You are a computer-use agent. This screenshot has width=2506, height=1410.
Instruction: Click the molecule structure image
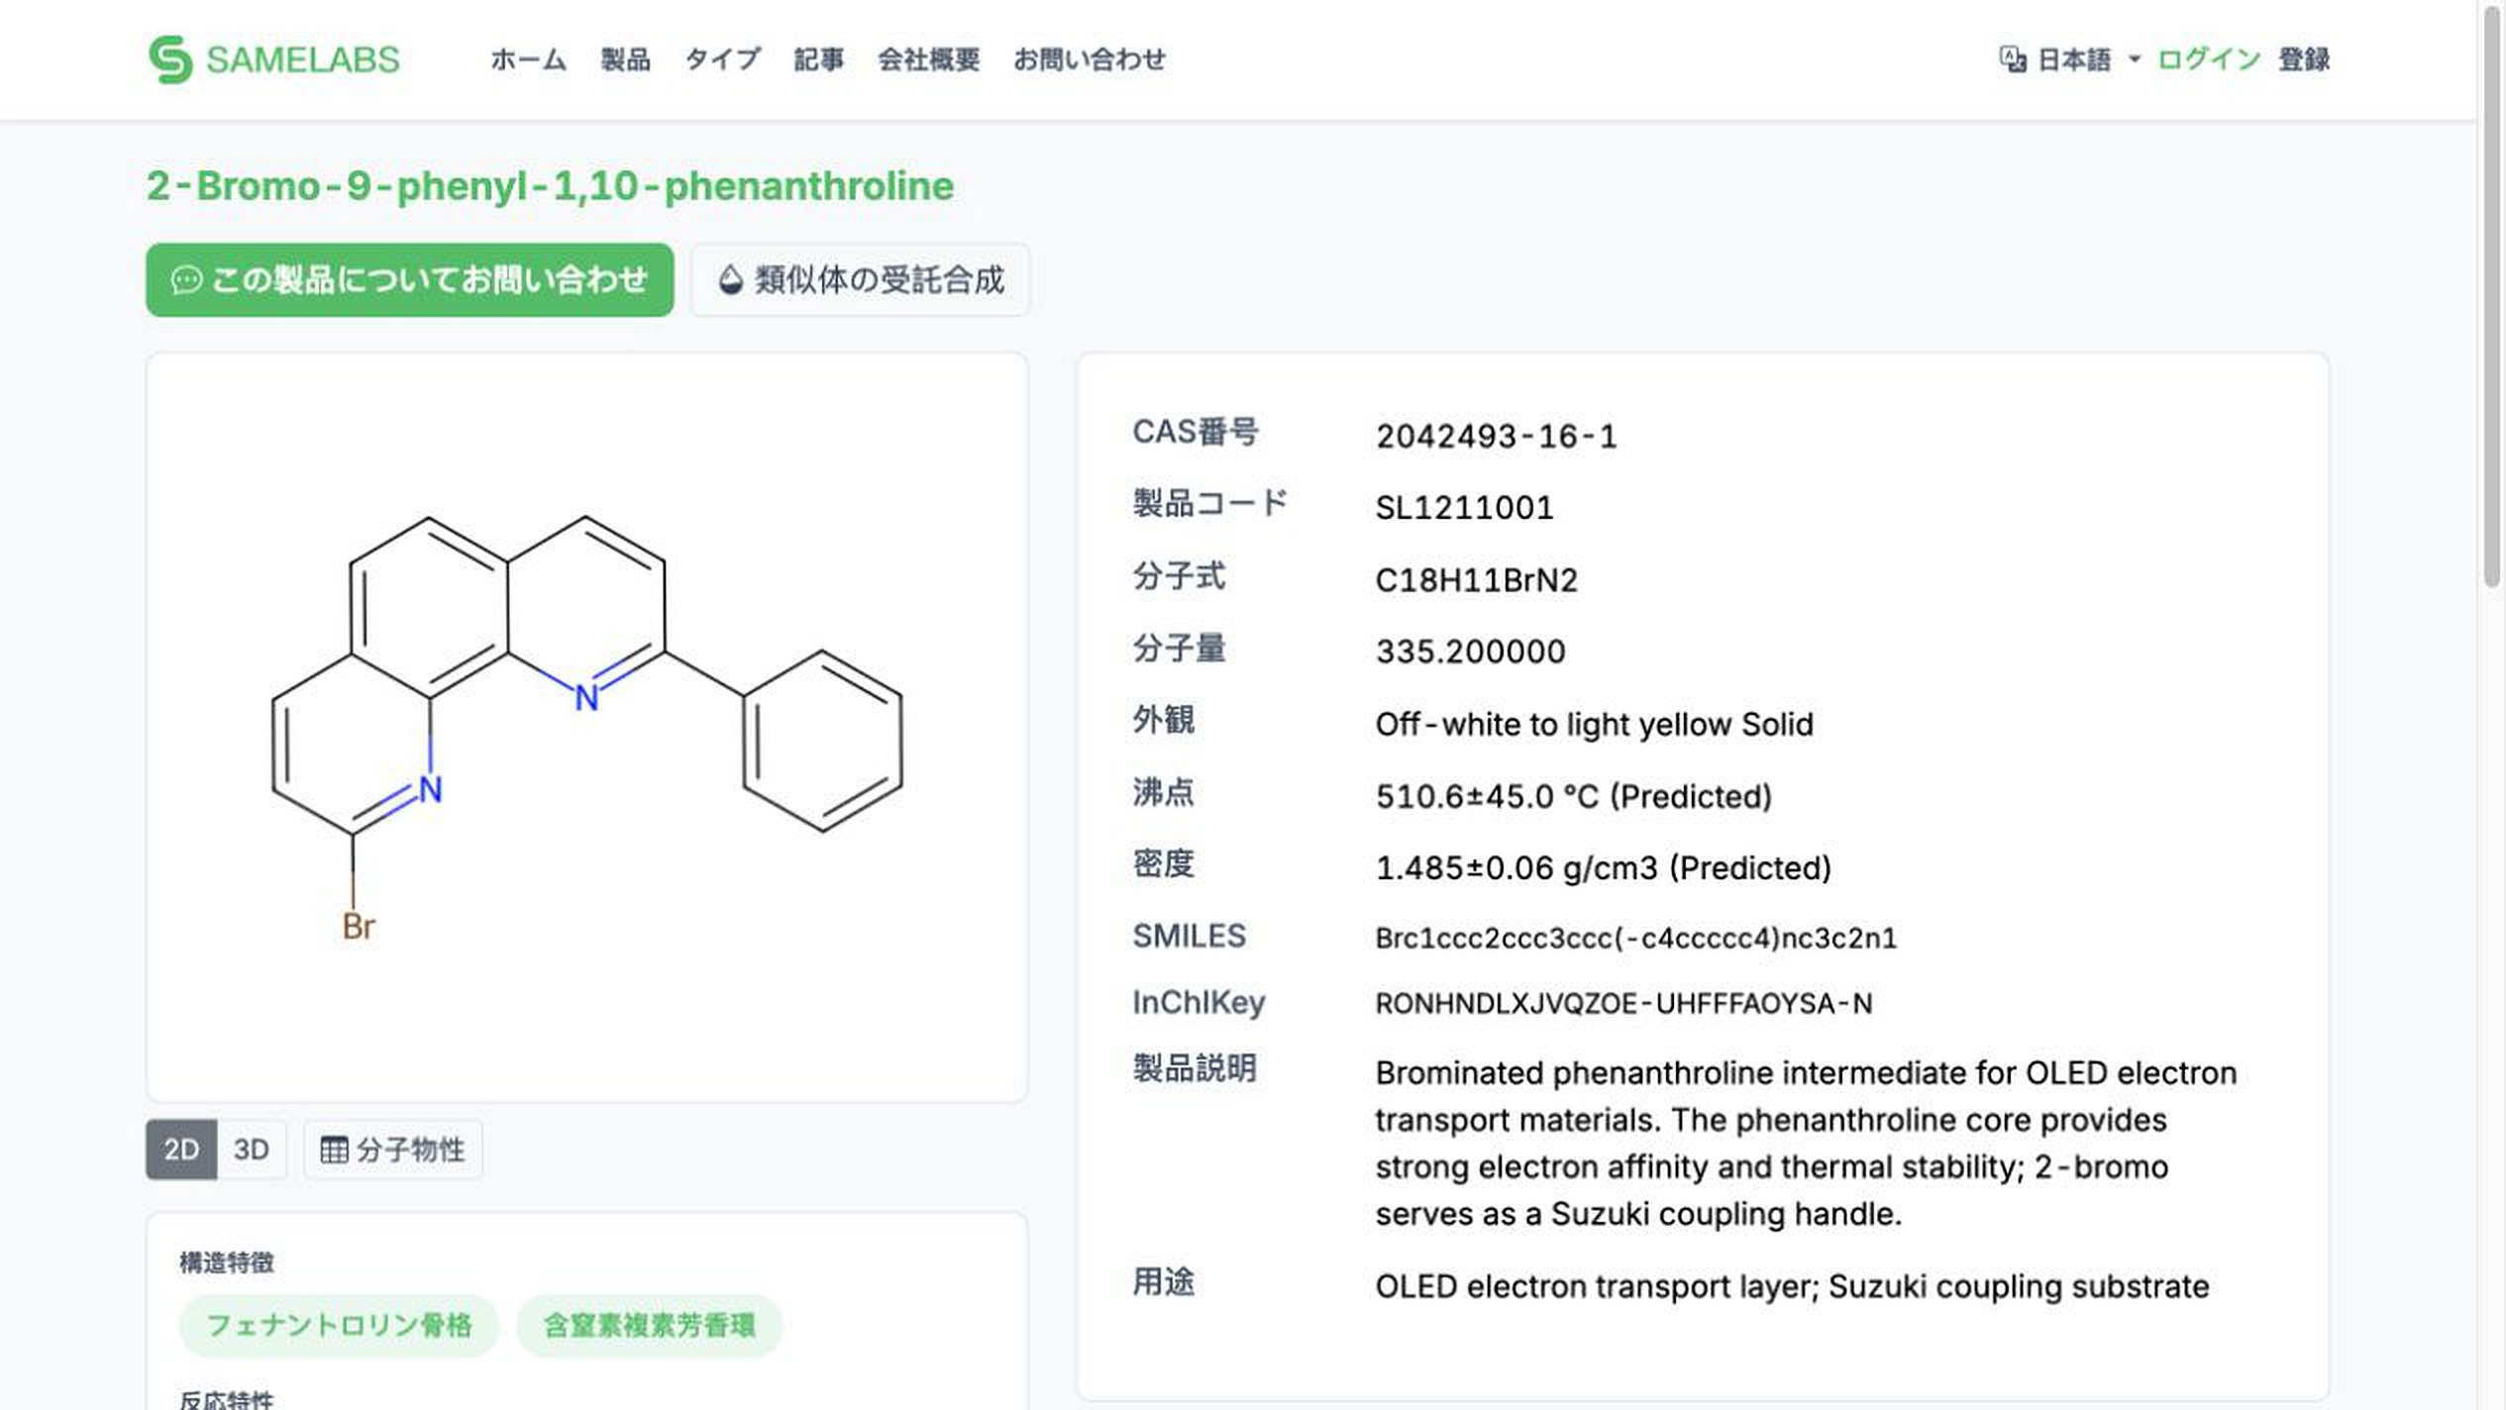click(x=586, y=728)
